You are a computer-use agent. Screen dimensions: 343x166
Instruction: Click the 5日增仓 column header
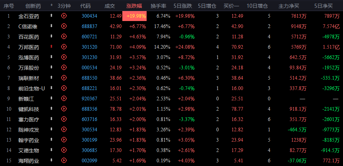pyautogui.click(x=207, y=6)
